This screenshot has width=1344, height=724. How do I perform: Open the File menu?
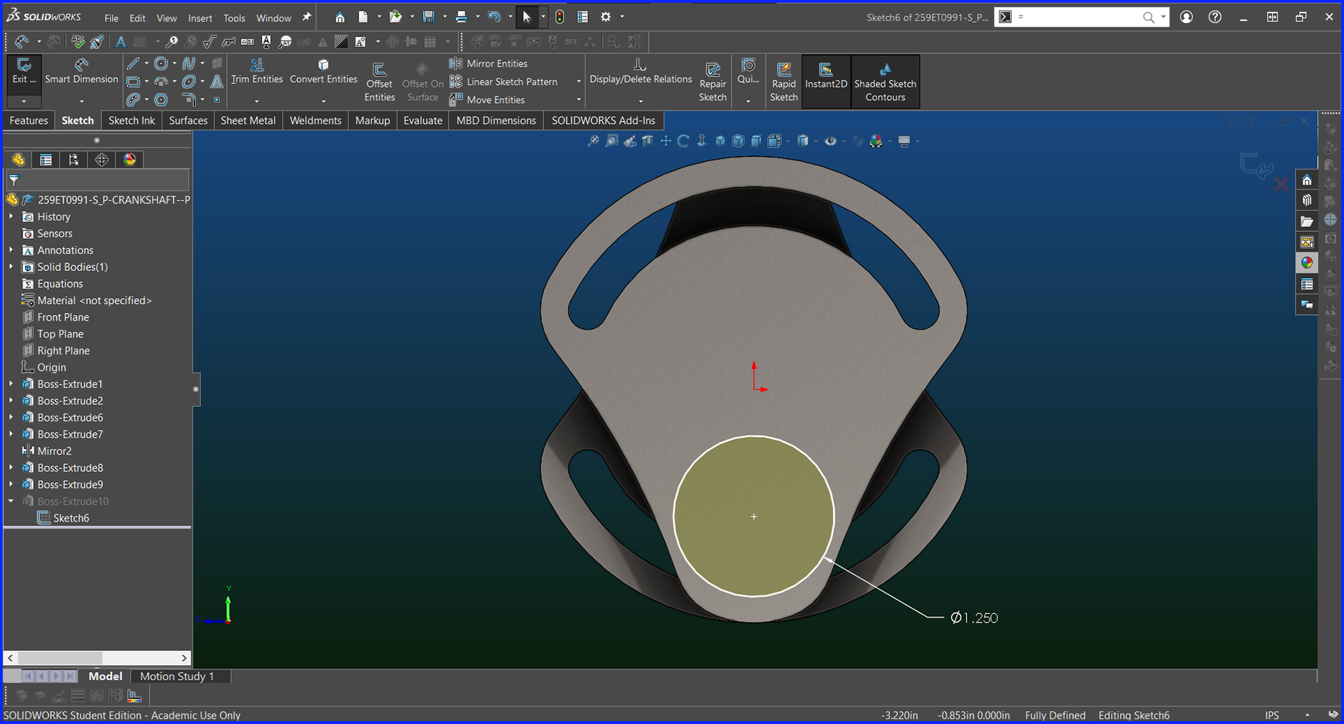(x=111, y=18)
